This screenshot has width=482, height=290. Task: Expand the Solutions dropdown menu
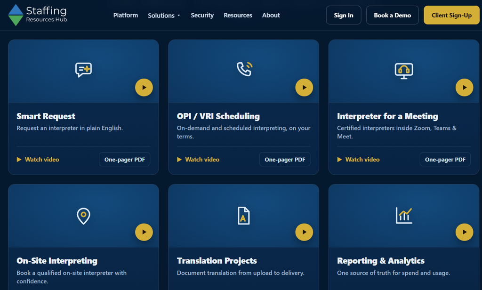click(164, 16)
